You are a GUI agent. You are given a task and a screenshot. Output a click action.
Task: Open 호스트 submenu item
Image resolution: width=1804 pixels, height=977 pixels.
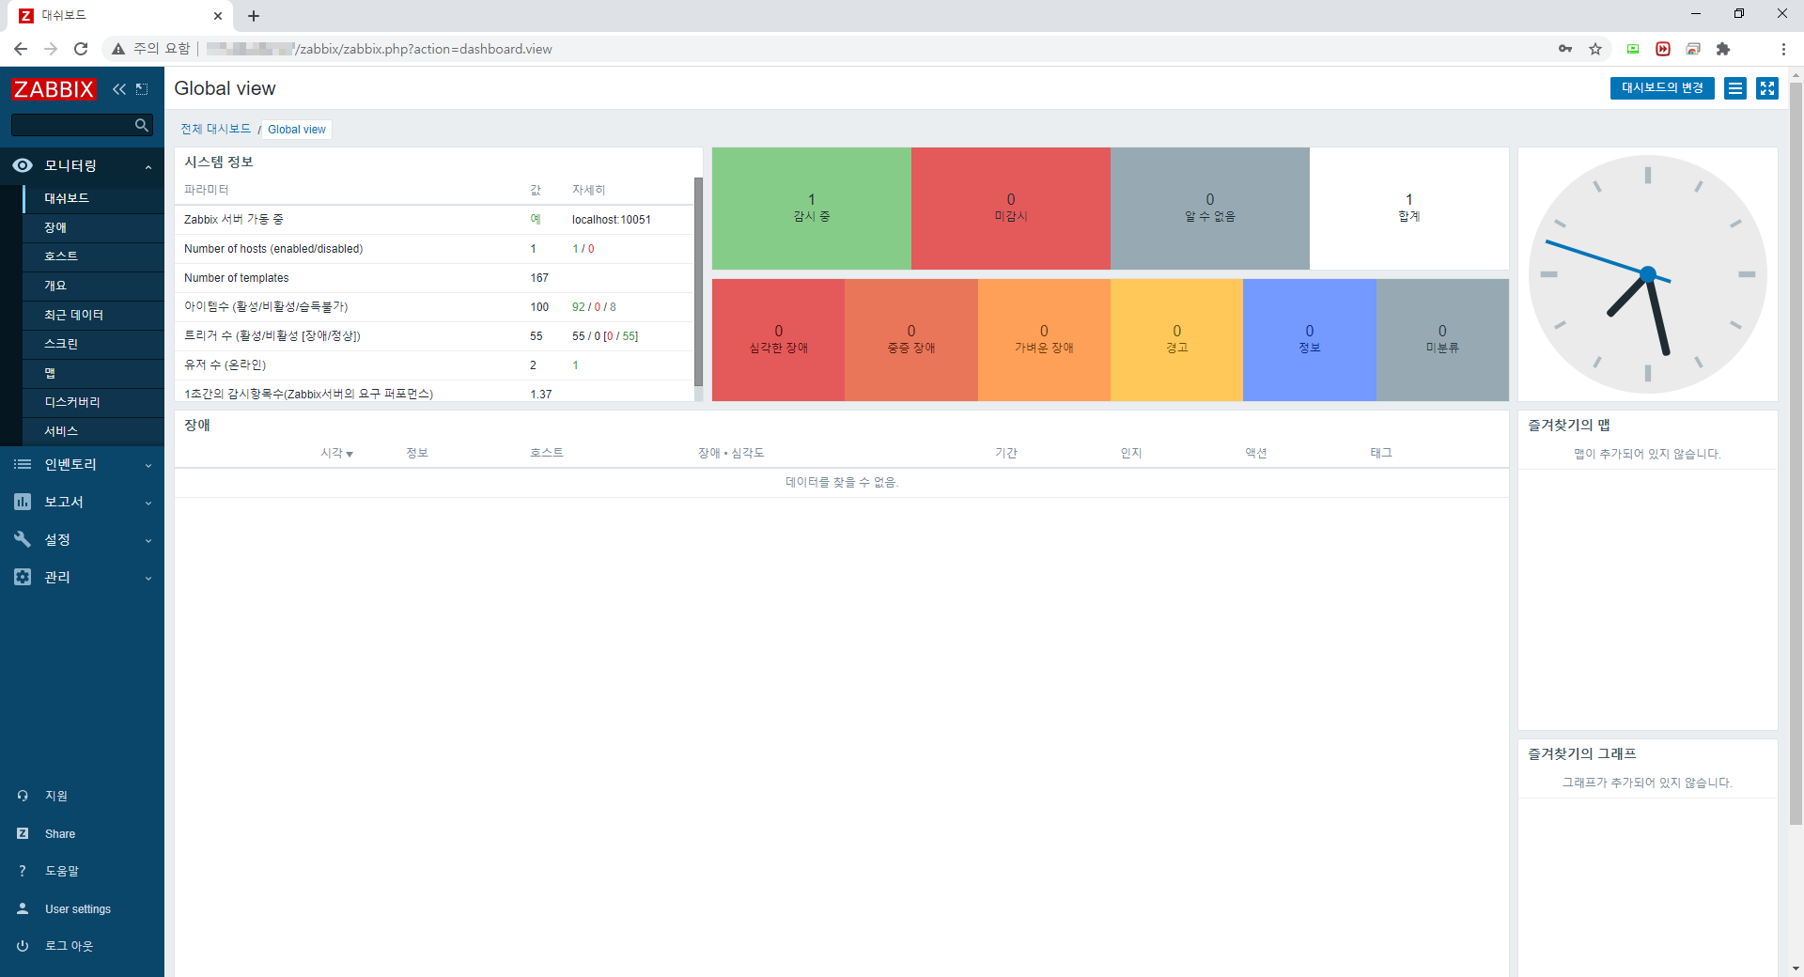(93, 256)
